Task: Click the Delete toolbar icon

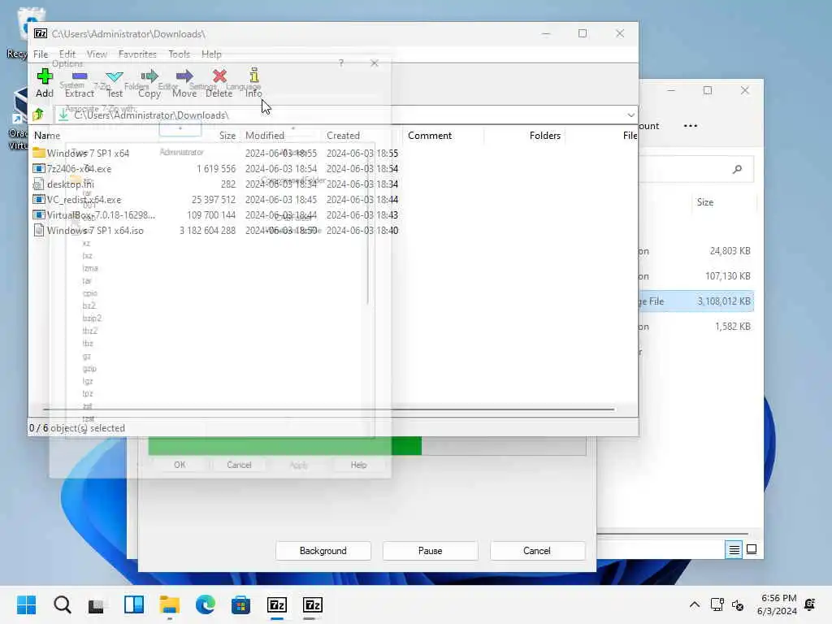Action: (219, 77)
